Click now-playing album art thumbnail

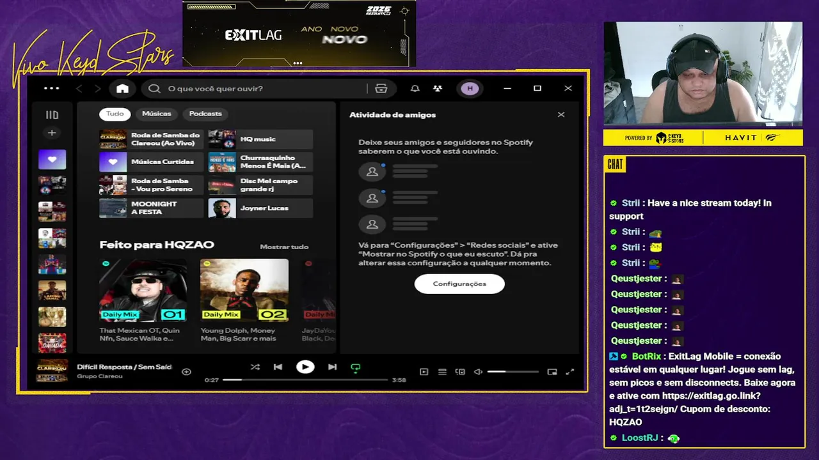tap(52, 371)
